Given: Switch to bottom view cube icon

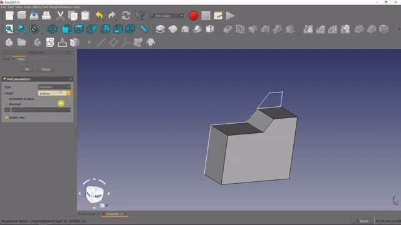Looking at the screenshot, I should 118,29.
